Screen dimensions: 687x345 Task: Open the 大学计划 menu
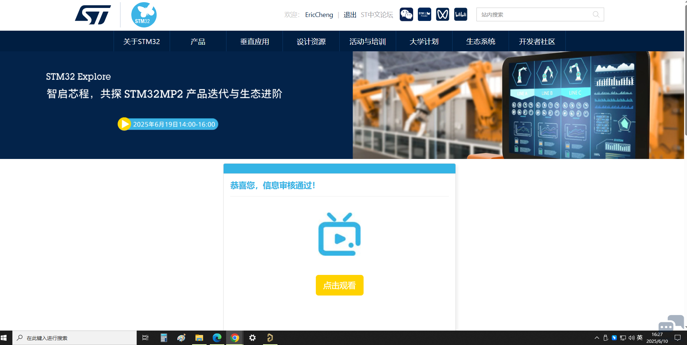click(x=424, y=41)
